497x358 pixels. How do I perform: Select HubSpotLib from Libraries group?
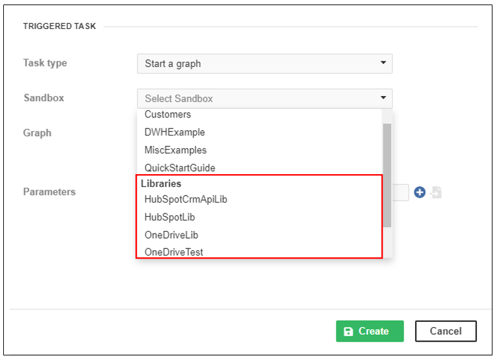click(x=170, y=217)
